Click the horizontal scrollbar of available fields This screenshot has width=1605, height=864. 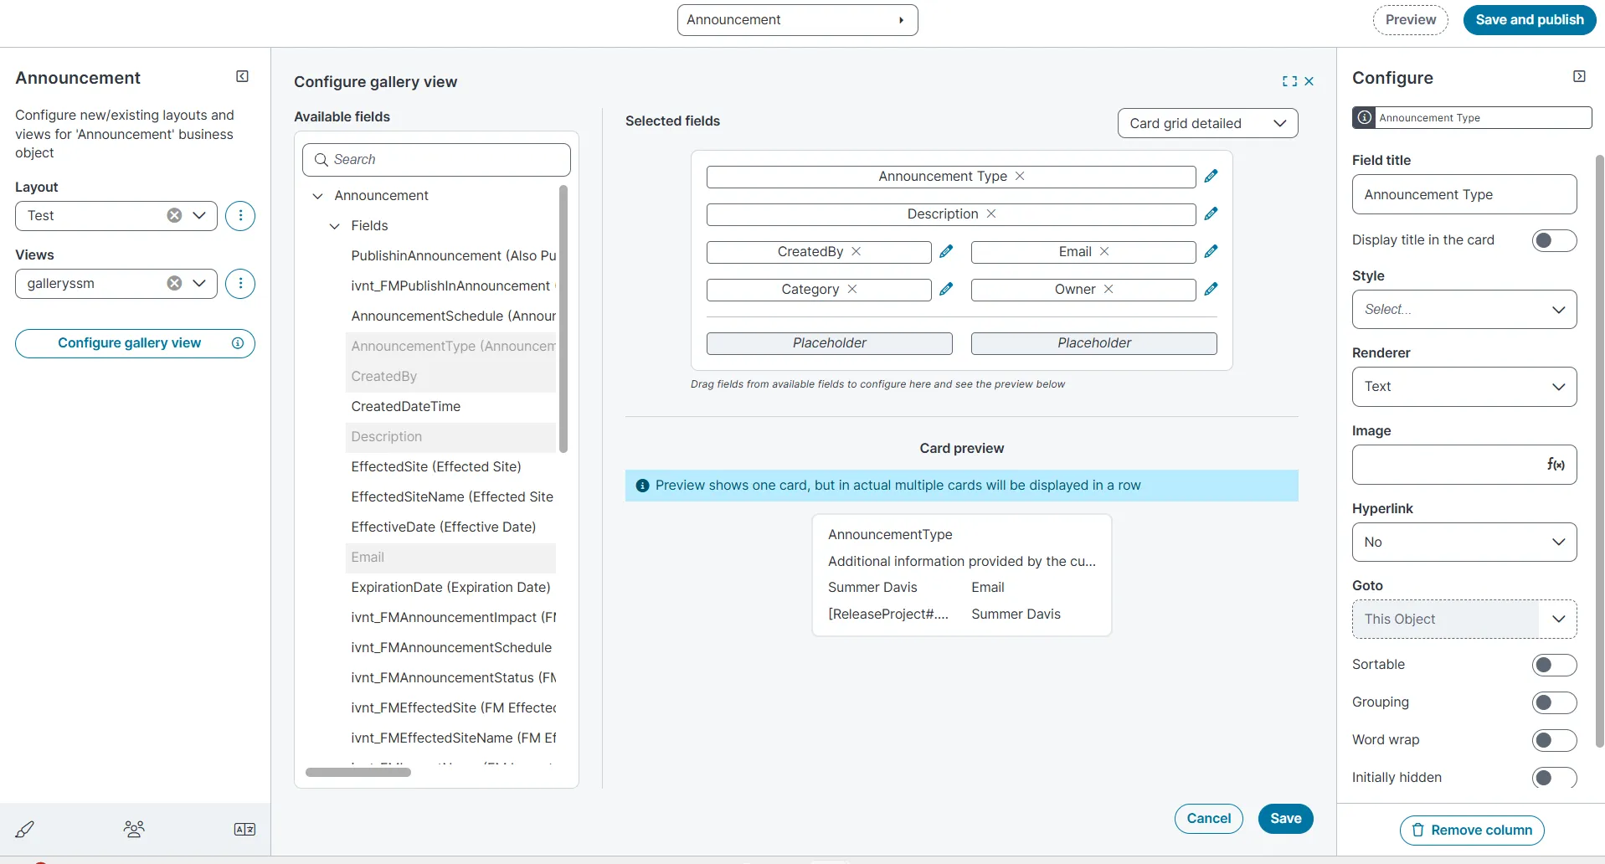click(358, 773)
